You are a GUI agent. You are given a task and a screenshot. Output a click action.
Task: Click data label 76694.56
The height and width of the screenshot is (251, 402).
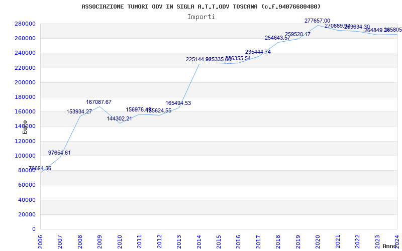click(x=40, y=168)
